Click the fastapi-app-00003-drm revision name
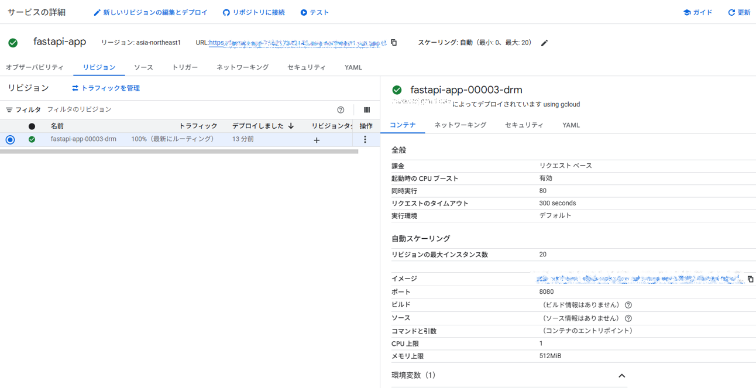The width and height of the screenshot is (756, 388). click(x=84, y=139)
